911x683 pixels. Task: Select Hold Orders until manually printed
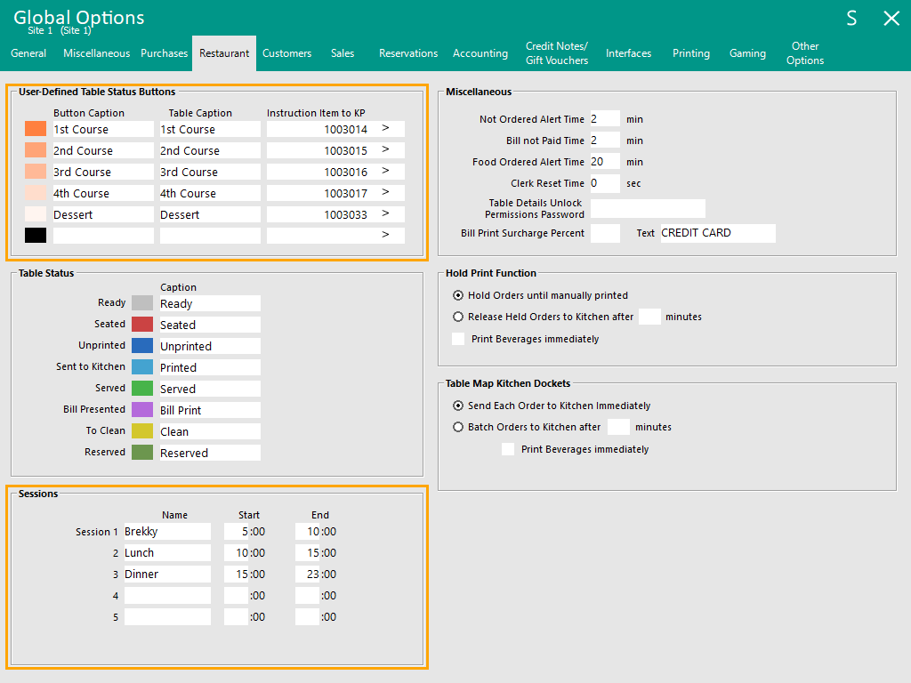[459, 295]
